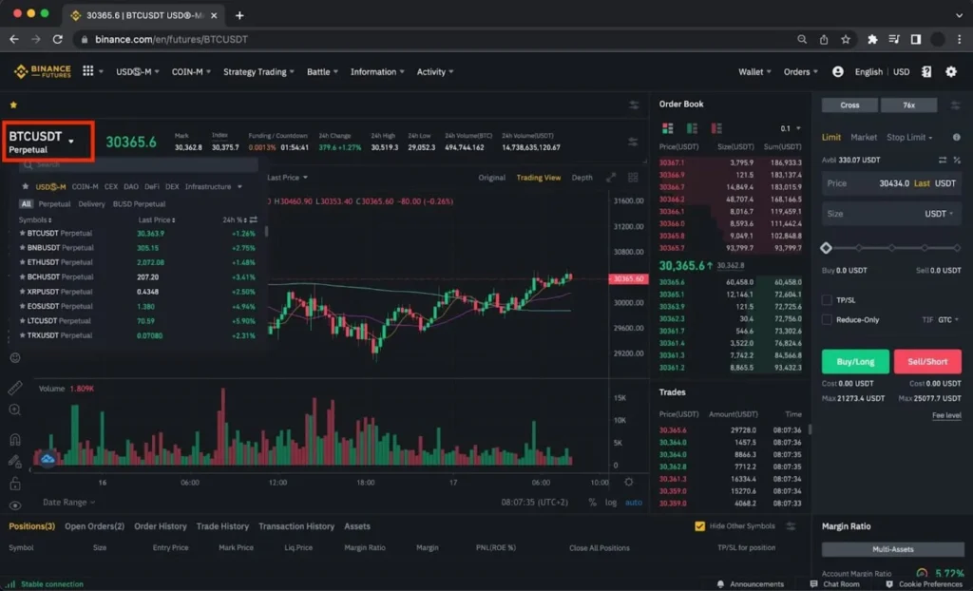973x591 pixels.
Task: Select the emoji drawing tool on the left sidebar
Action: point(15,359)
